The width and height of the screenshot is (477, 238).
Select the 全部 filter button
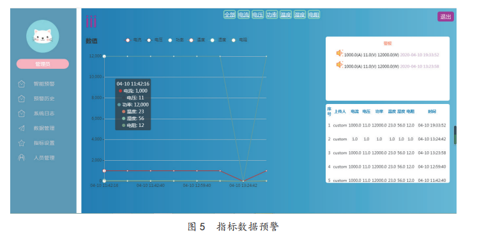point(230,15)
